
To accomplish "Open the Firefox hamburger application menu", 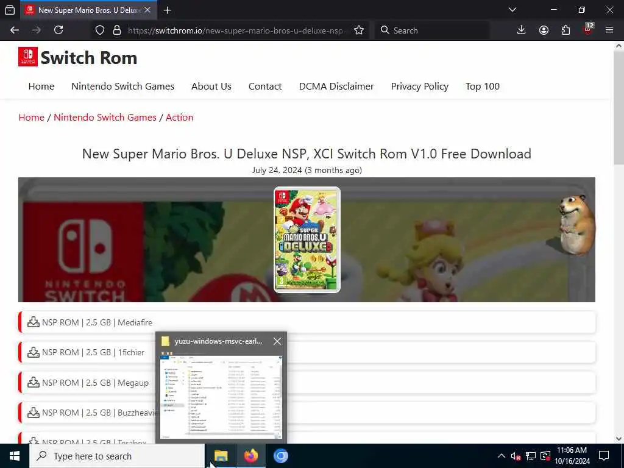I will click(609, 30).
